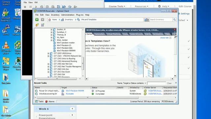211x119 pixels.
Task: Click the New Virtual Machine toolbar icon
Action: pyautogui.click(x=43, y=25)
